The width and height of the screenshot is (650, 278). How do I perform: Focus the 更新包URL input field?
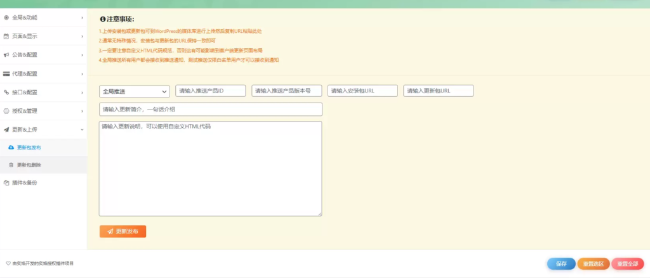(x=439, y=91)
